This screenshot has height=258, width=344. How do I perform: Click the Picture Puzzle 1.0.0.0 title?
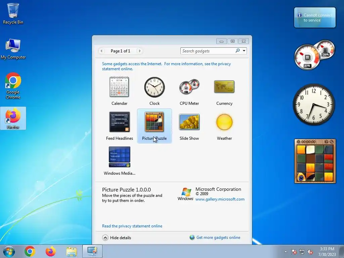(x=126, y=189)
